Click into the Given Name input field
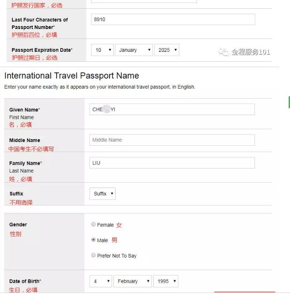The height and width of the screenshot is (294, 290). pos(172,109)
